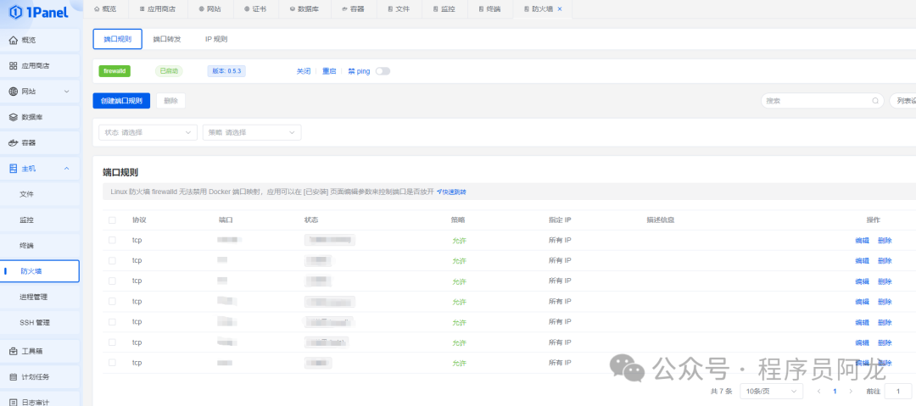
Task: Toggle the 禁 ping switch
Action: (383, 71)
